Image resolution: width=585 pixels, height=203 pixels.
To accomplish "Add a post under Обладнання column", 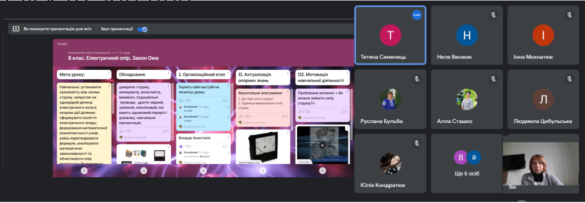I will click(144, 170).
